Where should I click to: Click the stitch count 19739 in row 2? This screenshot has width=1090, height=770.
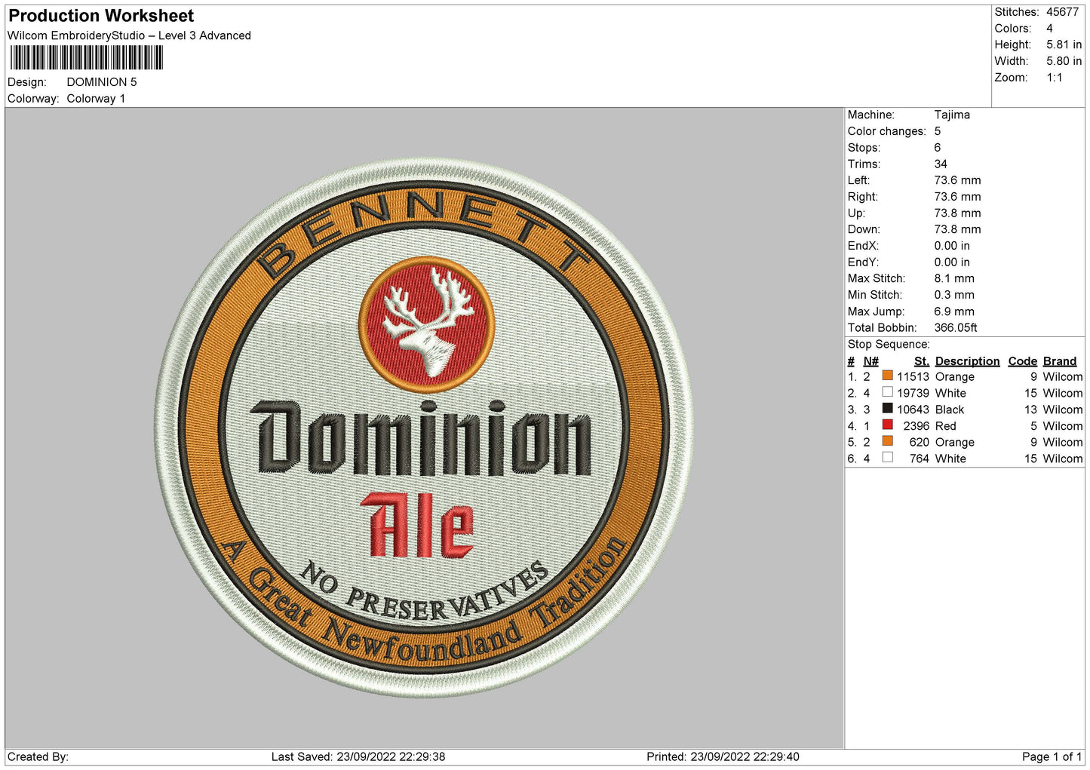click(x=913, y=393)
